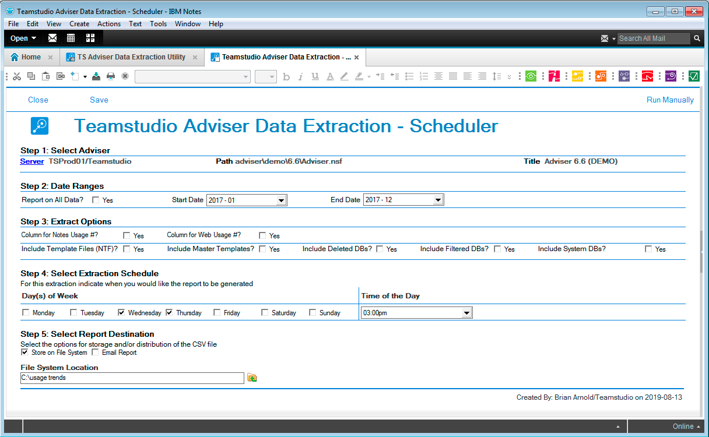Click the orange Teamstudio toolbar icon

click(x=601, y=76)
